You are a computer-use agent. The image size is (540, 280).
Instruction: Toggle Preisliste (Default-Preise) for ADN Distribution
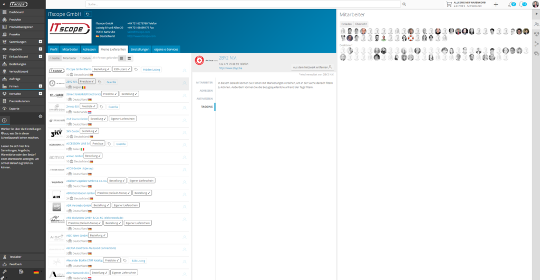point(113,193)
